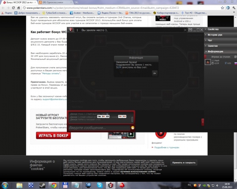Click the envelope message icon in poker window
Image resolution: width=237 pixels, height=189 pixels.
[190, 30]
